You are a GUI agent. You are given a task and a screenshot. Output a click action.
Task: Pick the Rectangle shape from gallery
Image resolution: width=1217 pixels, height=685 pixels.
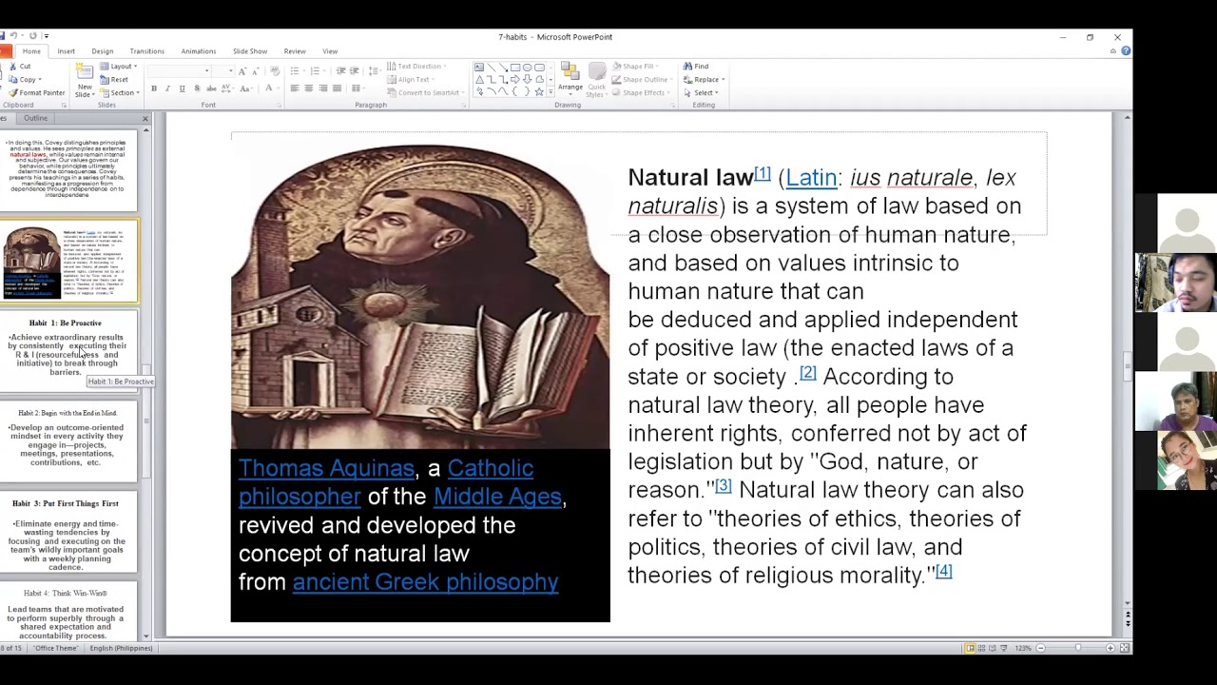tap(515, 68)
